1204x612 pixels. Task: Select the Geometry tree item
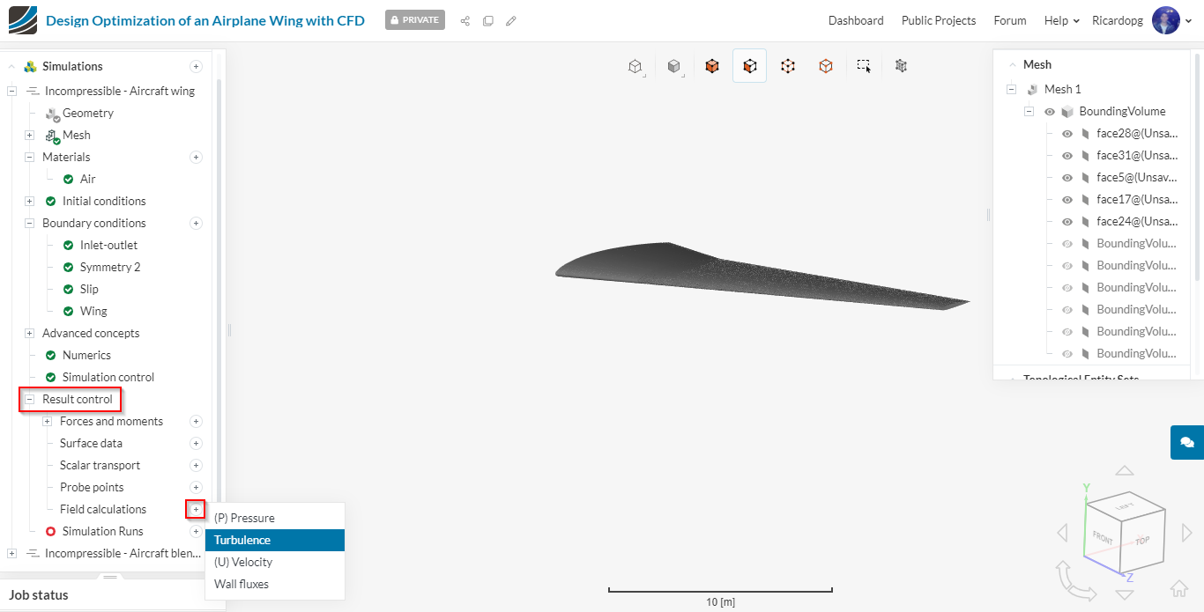tap(88, 113)
